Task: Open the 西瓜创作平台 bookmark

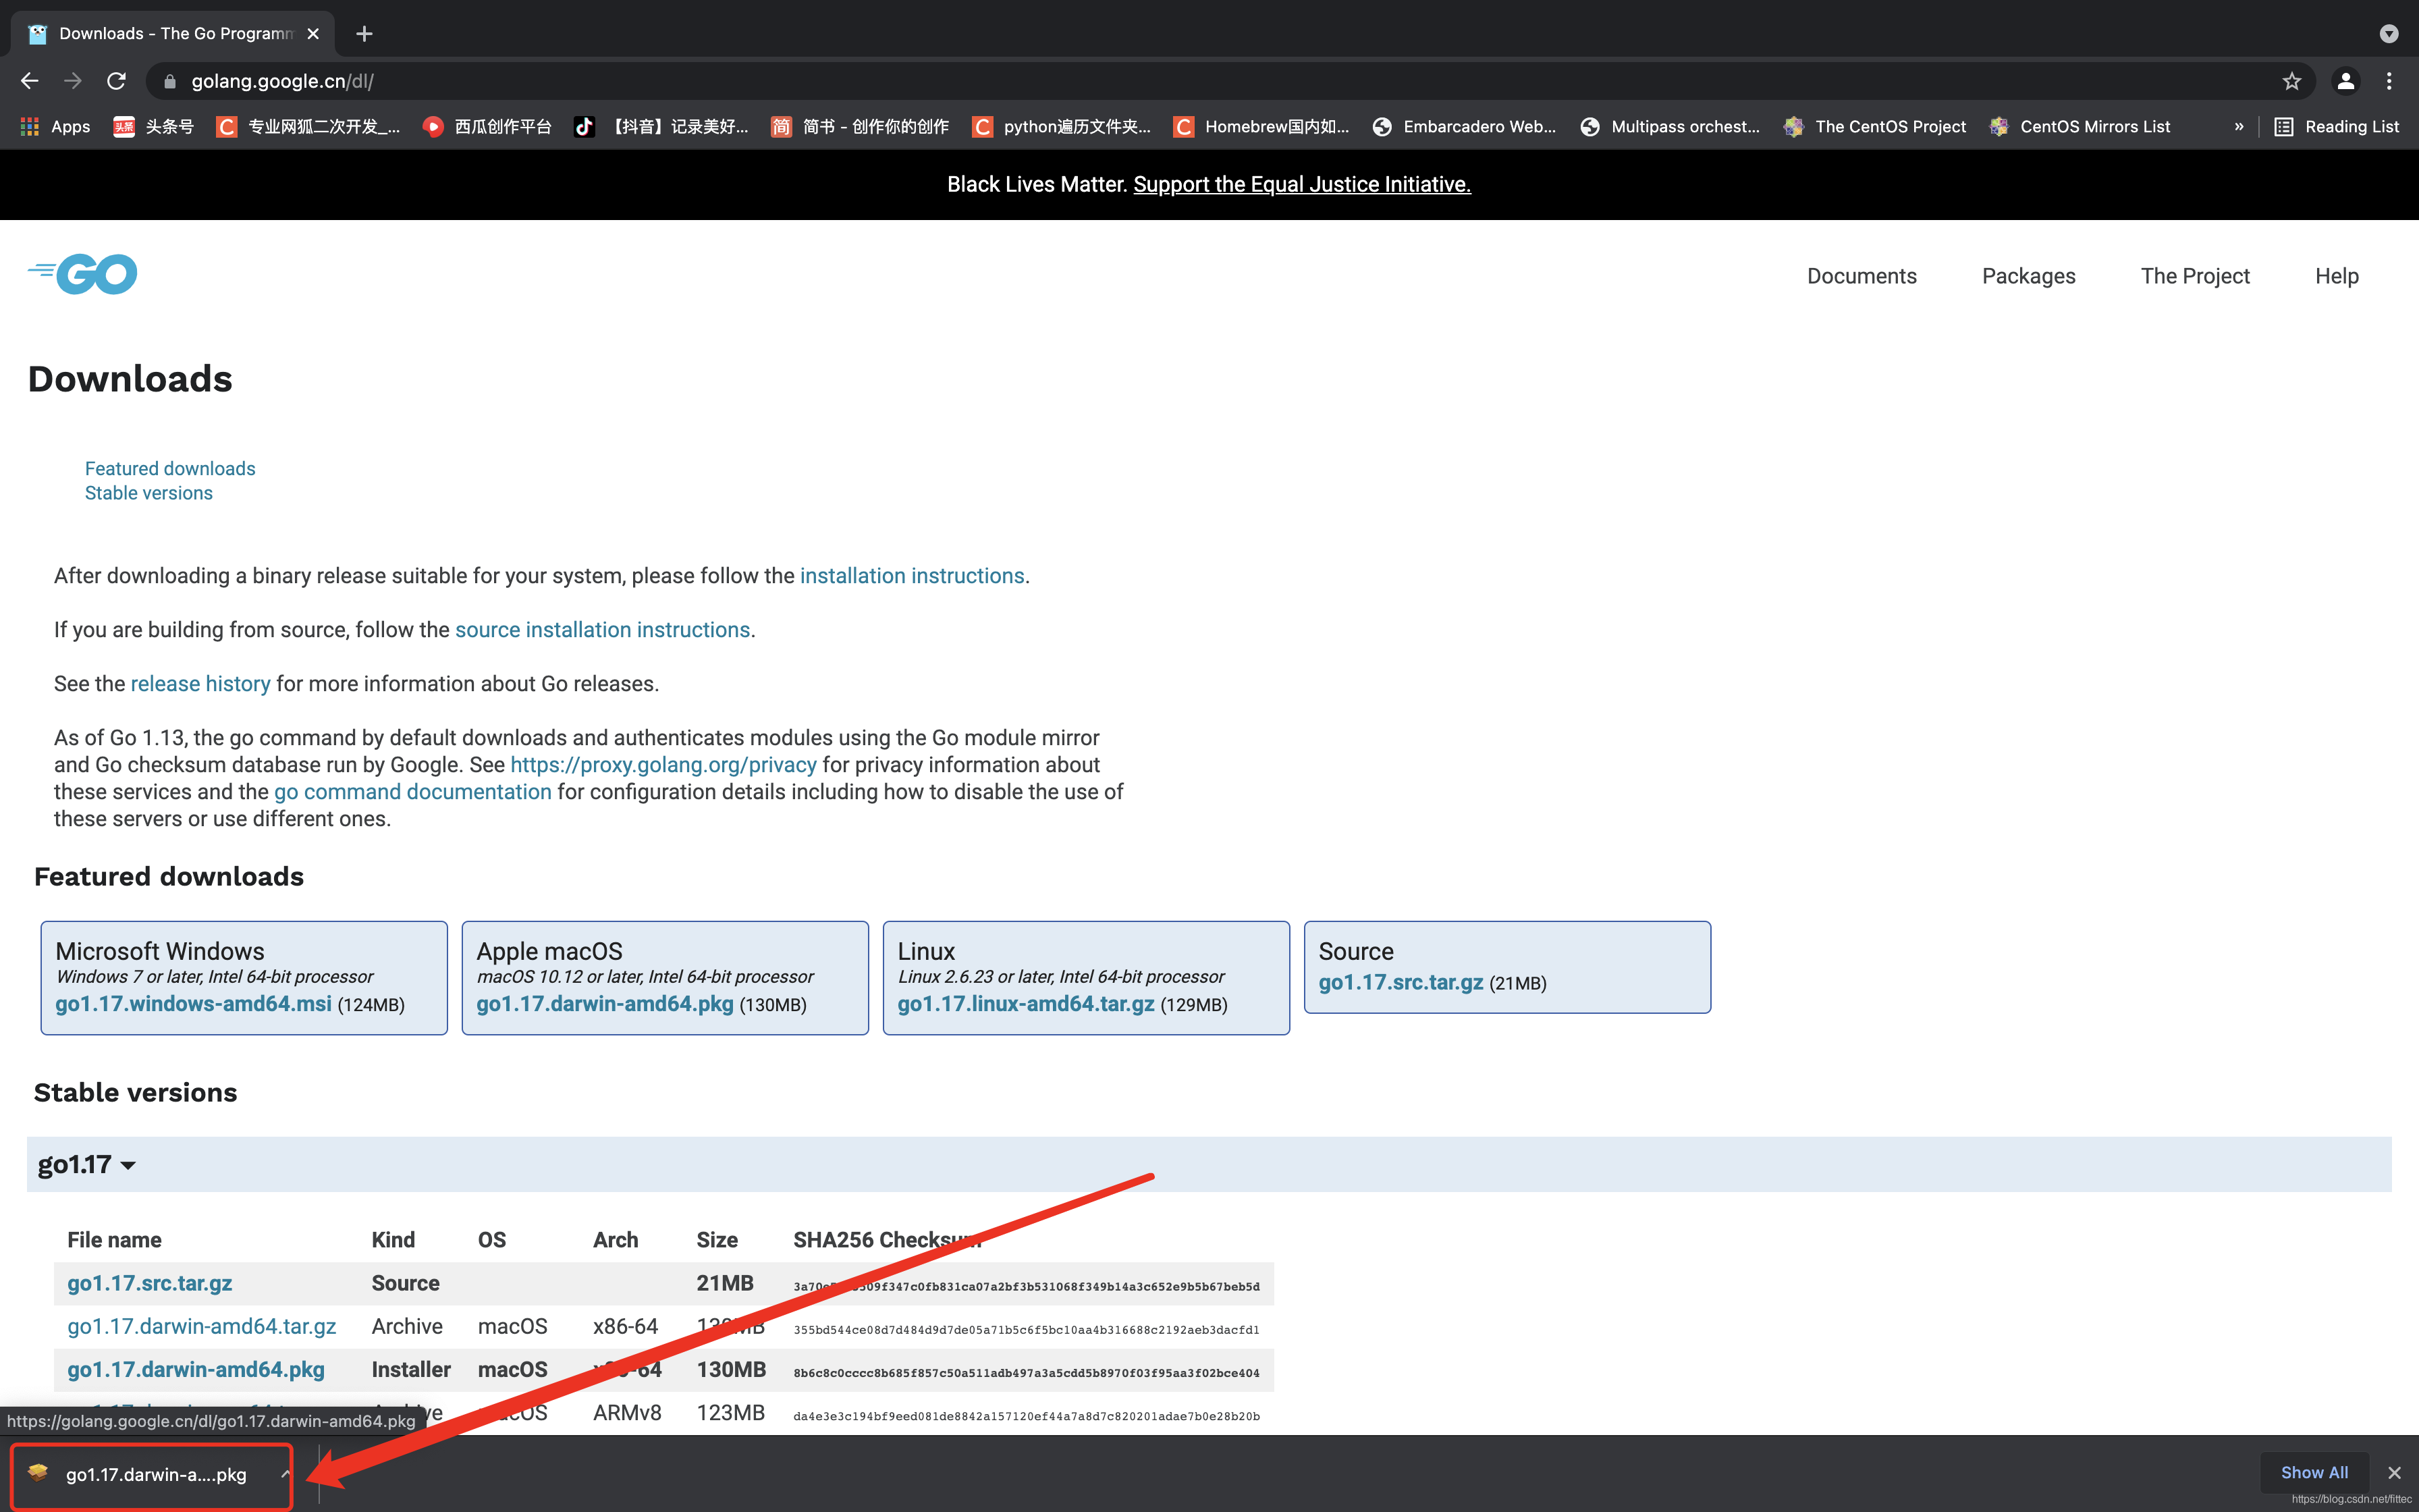Action: coord(488,127)
